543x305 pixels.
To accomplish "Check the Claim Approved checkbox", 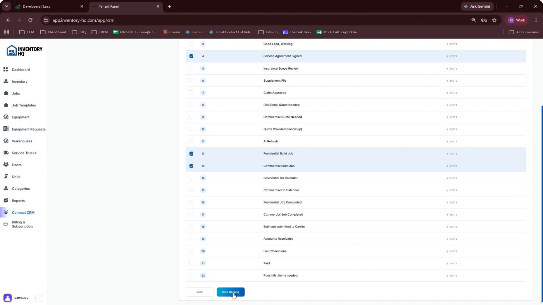I will [191, 93].
